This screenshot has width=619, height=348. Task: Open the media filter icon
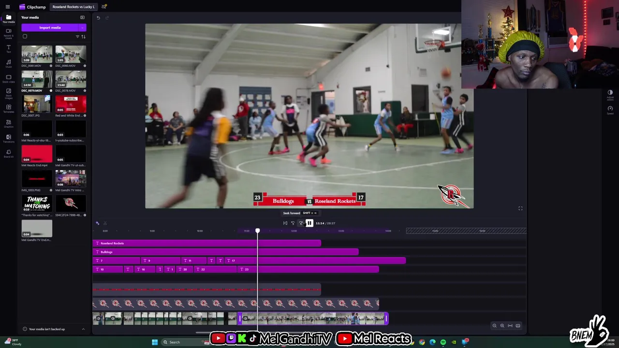77,37
